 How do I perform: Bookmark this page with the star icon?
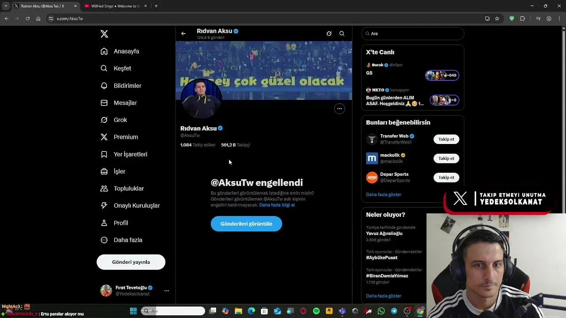497,19
